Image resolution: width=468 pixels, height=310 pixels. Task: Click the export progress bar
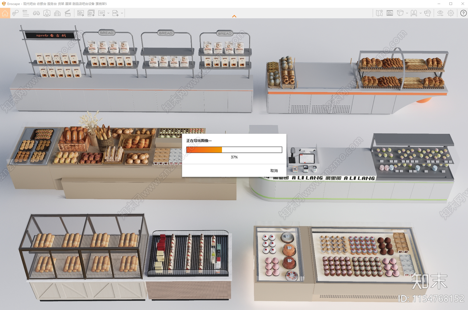click(234, 150)
